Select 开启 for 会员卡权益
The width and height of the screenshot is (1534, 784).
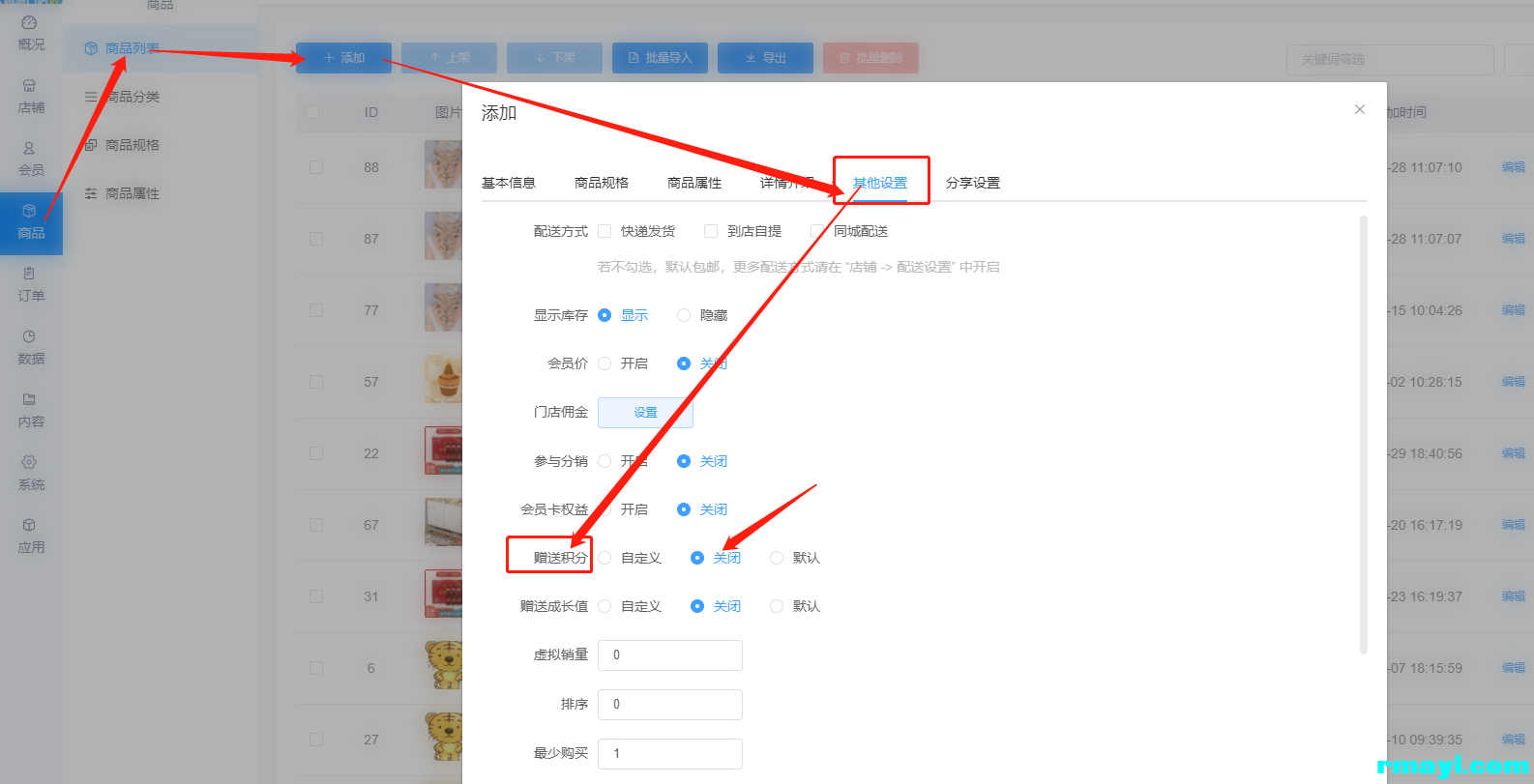[605, 509]
